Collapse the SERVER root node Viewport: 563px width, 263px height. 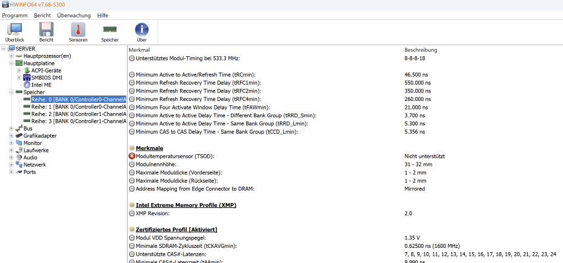[4, 49]
